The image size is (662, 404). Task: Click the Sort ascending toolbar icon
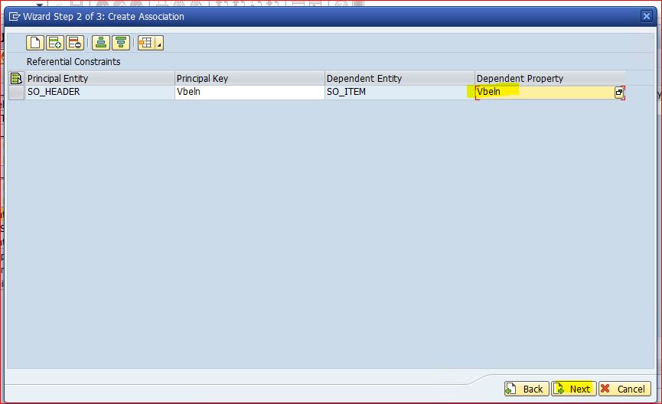101,43
